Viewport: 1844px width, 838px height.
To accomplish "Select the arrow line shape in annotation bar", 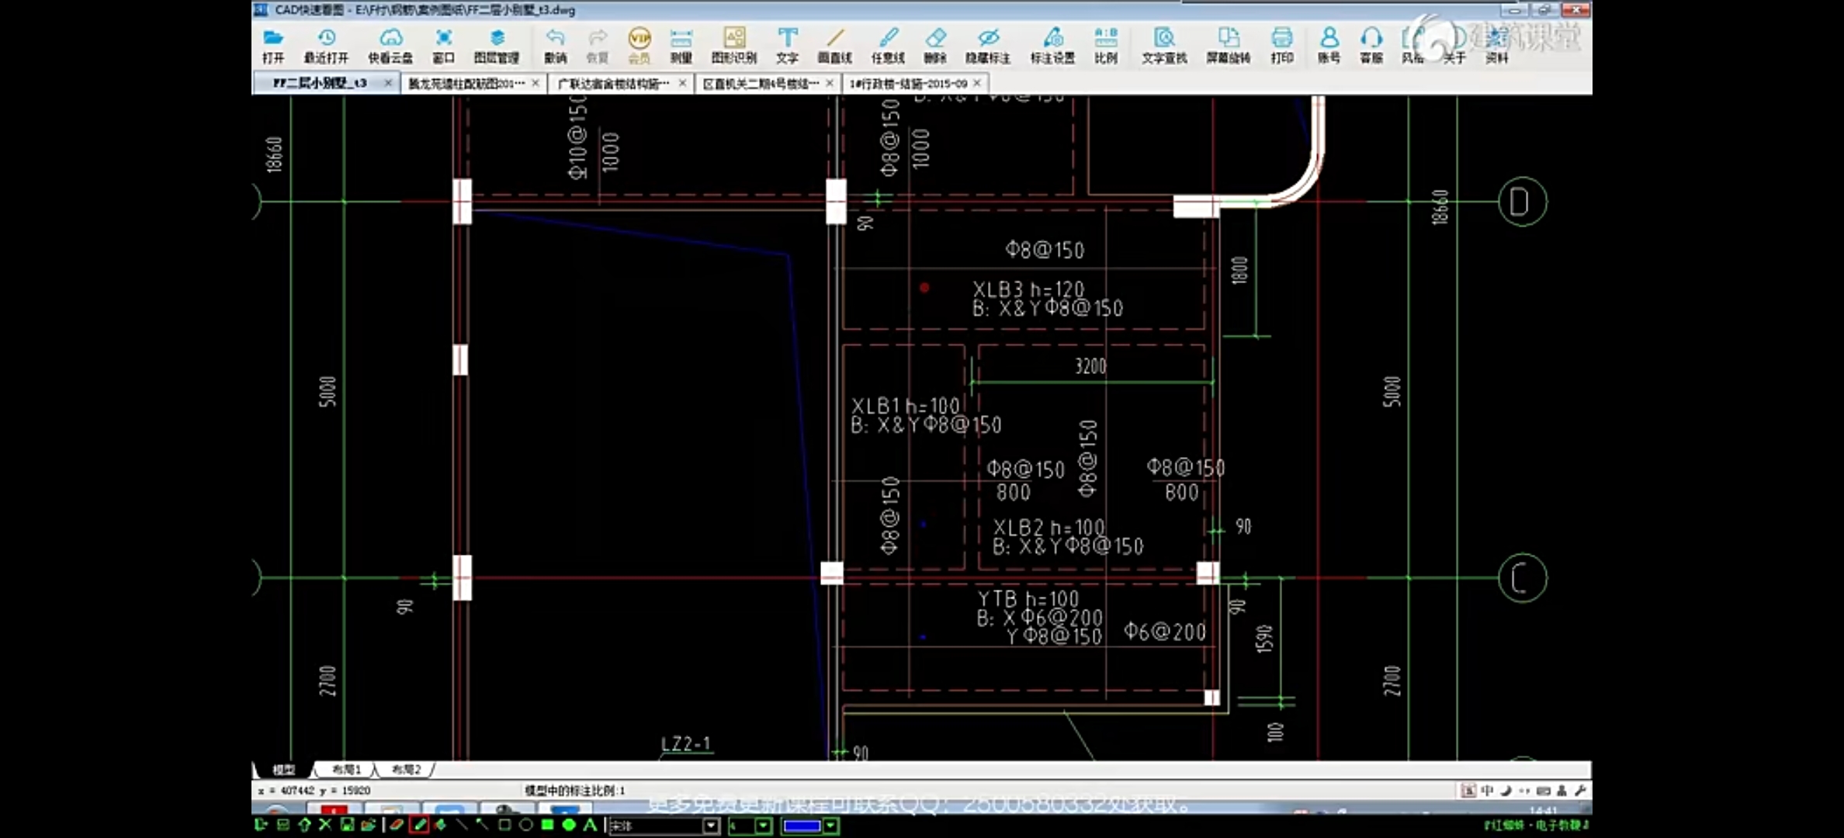I will (x=483, y=825).
